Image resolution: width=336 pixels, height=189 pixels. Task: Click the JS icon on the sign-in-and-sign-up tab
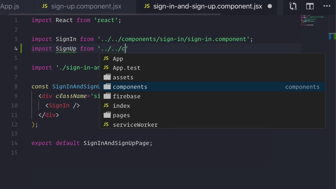[x=147, y=6]
